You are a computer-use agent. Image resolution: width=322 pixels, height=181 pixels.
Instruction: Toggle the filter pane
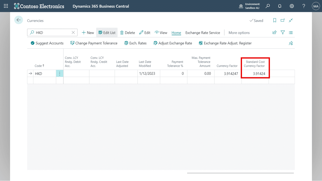coord(283,32)
